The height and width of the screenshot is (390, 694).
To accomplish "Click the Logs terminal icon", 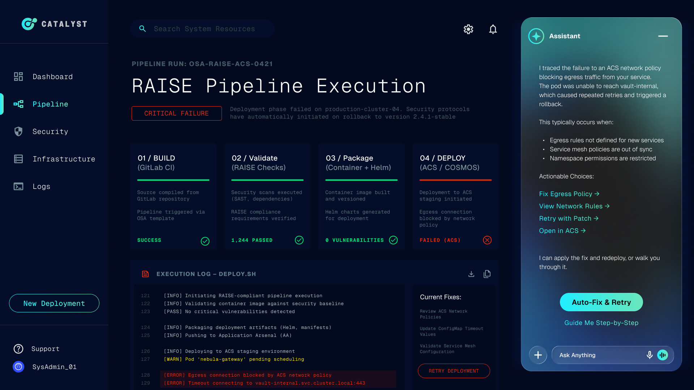I will [x=18, y=186].
